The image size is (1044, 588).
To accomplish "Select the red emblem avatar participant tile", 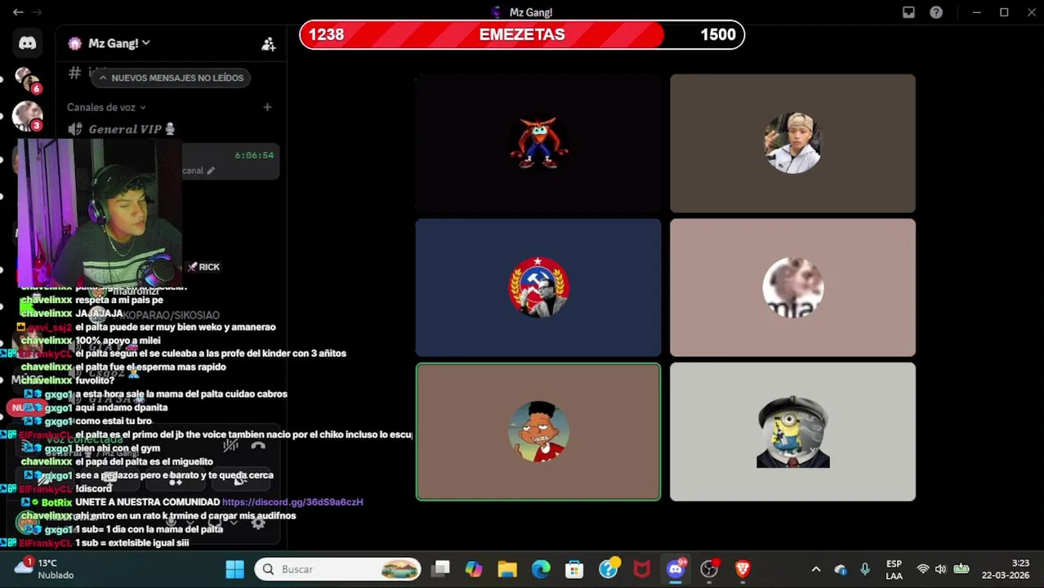I will (x=538, y=287).
